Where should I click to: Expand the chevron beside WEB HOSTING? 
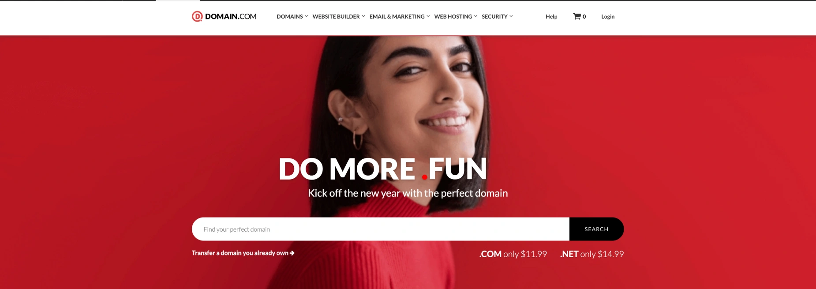tap(475, 16)
